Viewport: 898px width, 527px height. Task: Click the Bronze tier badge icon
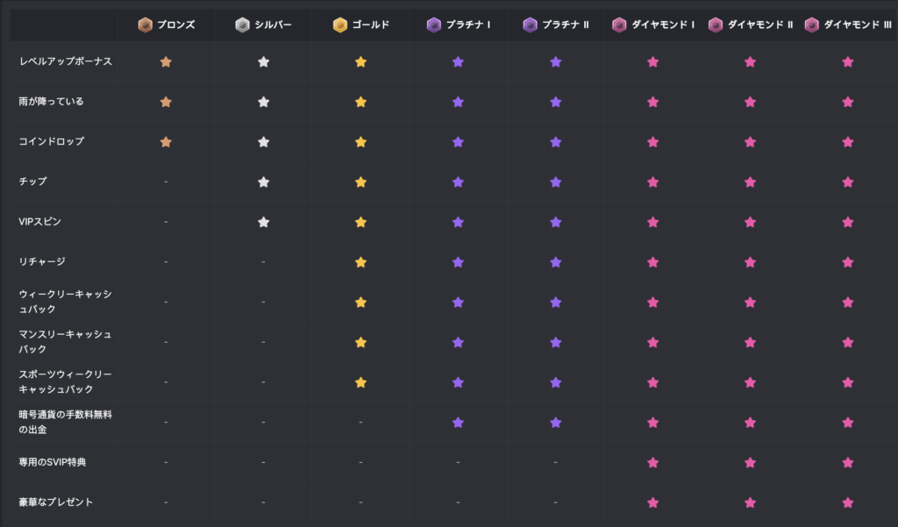145,25
